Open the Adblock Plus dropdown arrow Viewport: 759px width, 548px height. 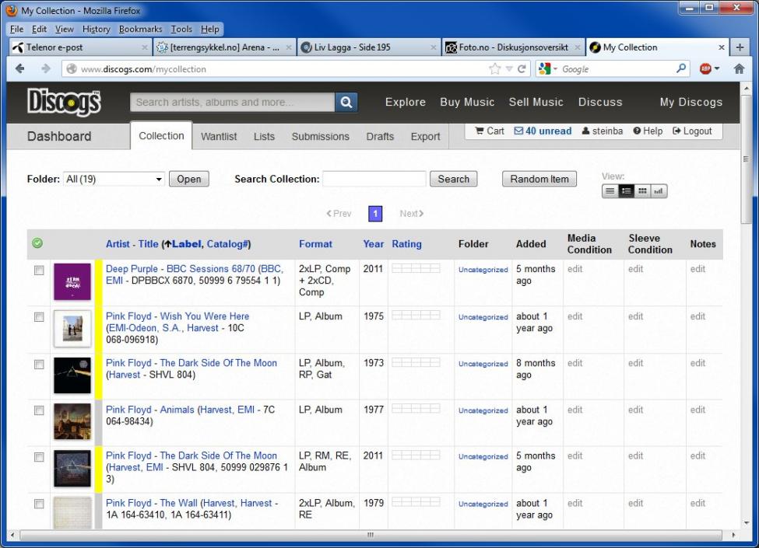point(717,68)
